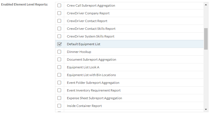Select the Default Equipment List row text
The width and height of the screenshot is (211, 113).
coord(84,44)
